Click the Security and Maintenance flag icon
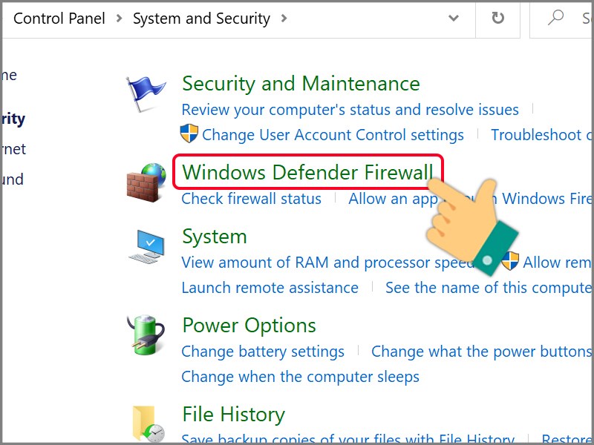The image size is (594, 445). [x=146, y=89]
